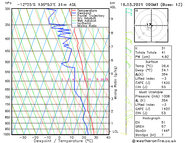
Task: Click the Most Unstable CAPE value 1420
Action: pos(166,109)
